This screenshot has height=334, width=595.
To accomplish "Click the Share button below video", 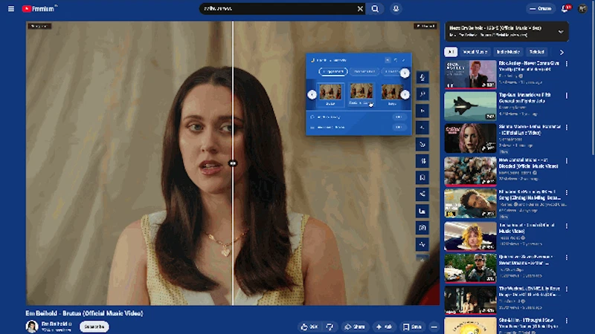I will [355, 327].
